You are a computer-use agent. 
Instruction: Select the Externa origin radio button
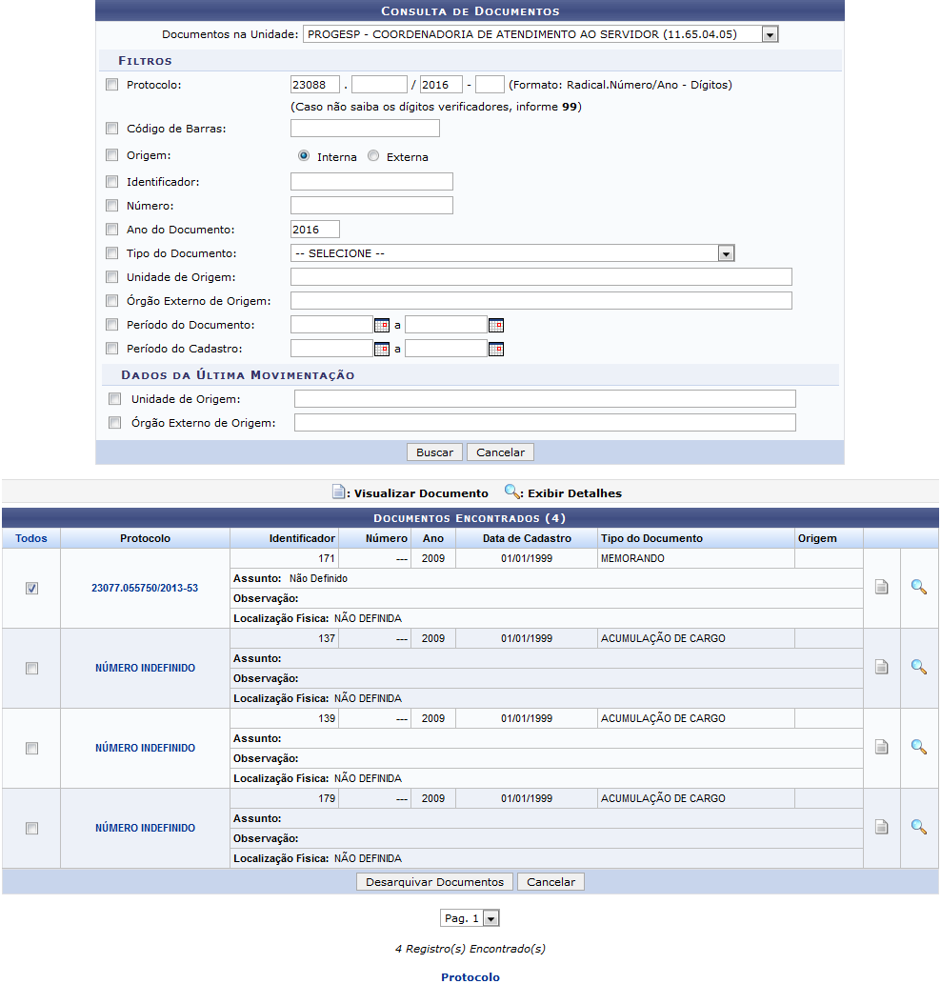tap(373, 155)
